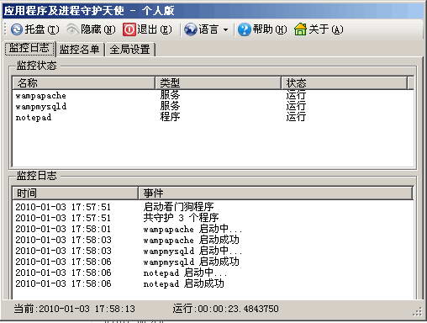Screen dimensions: 427x323
Task: Click 程序 type cell of notepad
Action: (170, 117)
